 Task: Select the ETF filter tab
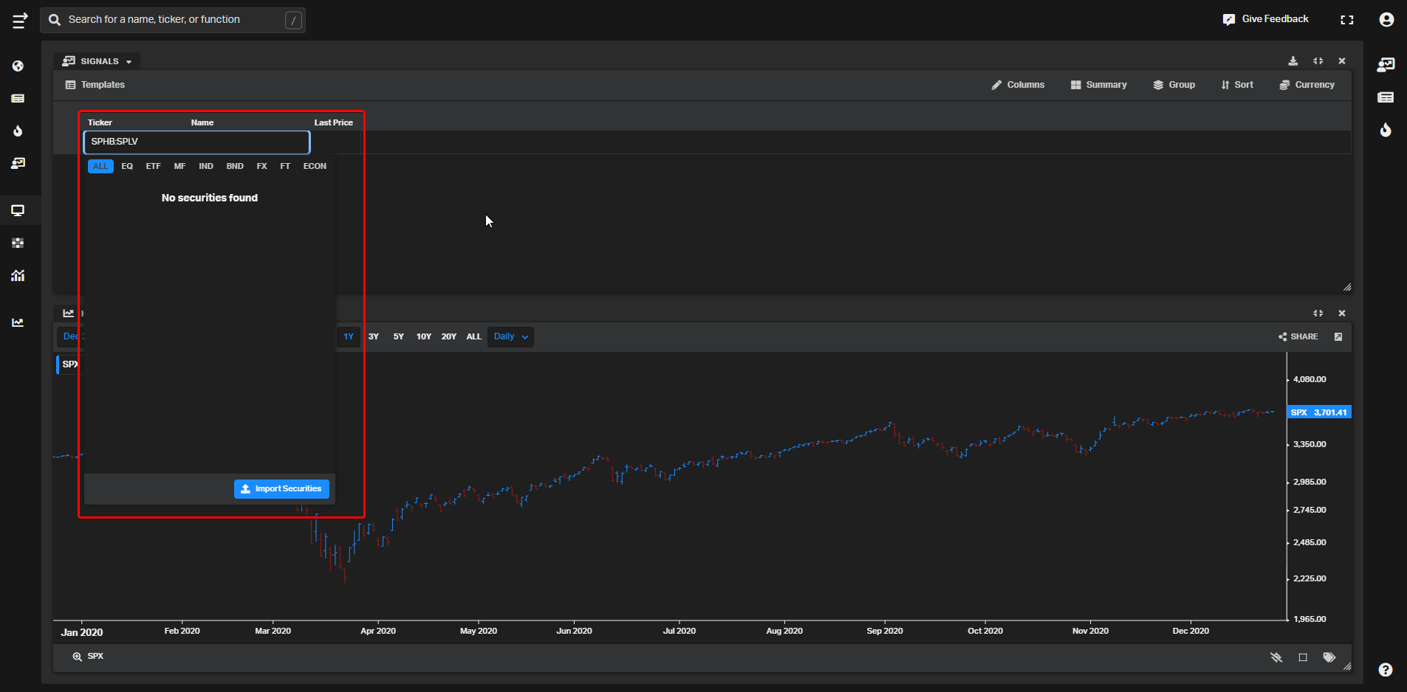(x=153, y=167)
